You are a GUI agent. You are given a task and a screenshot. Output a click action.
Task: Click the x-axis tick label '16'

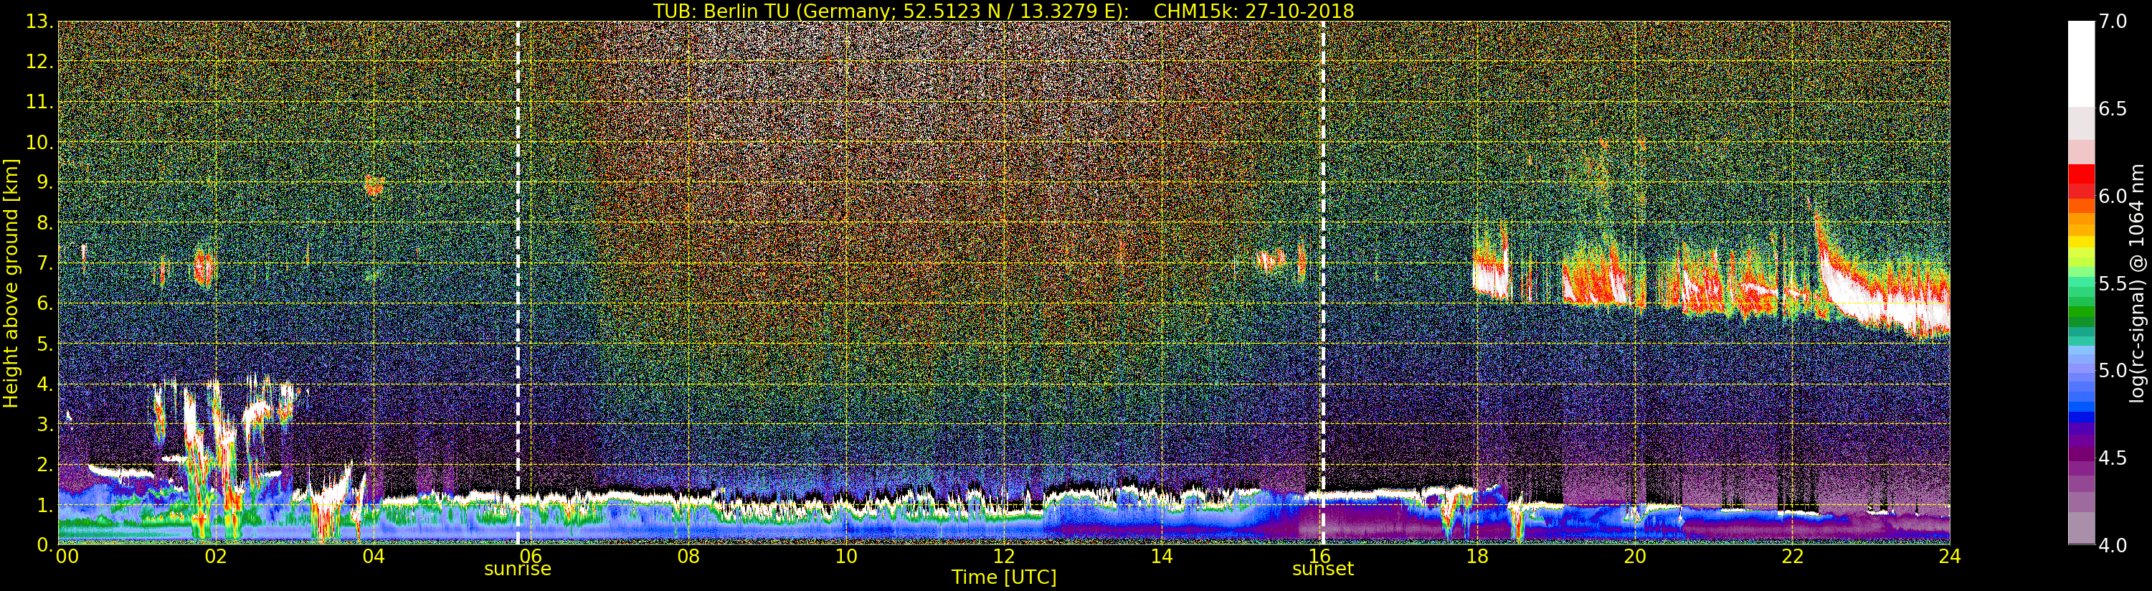[x=1319, y=557]
